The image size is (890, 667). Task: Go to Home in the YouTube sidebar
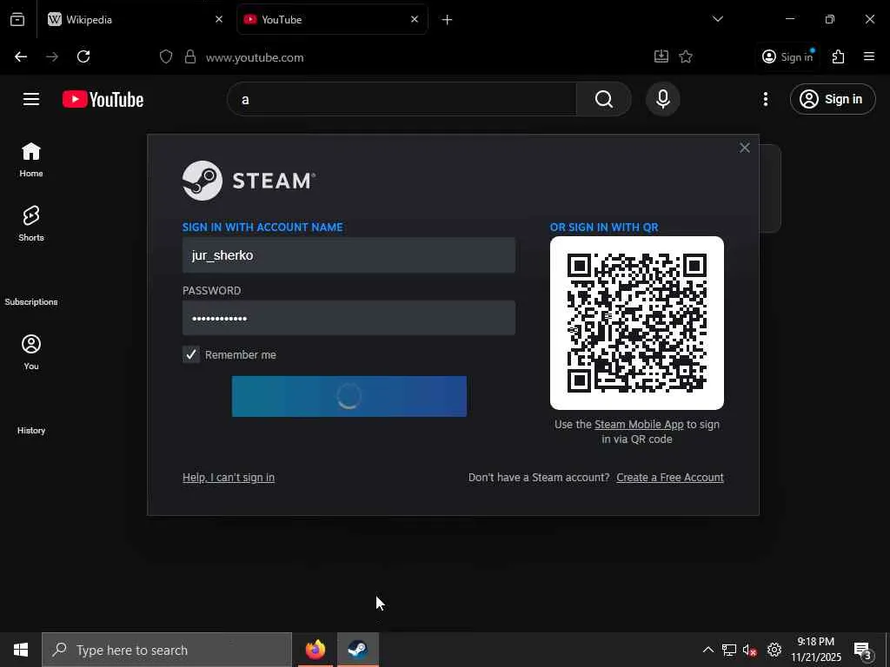(31, 160)
